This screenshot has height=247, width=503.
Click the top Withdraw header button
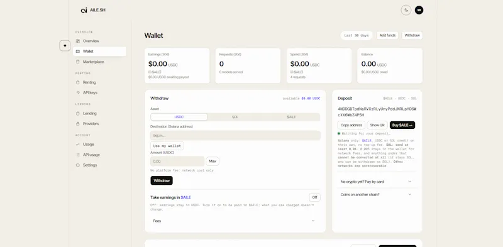pyautogui.click(x=412, y=35)
